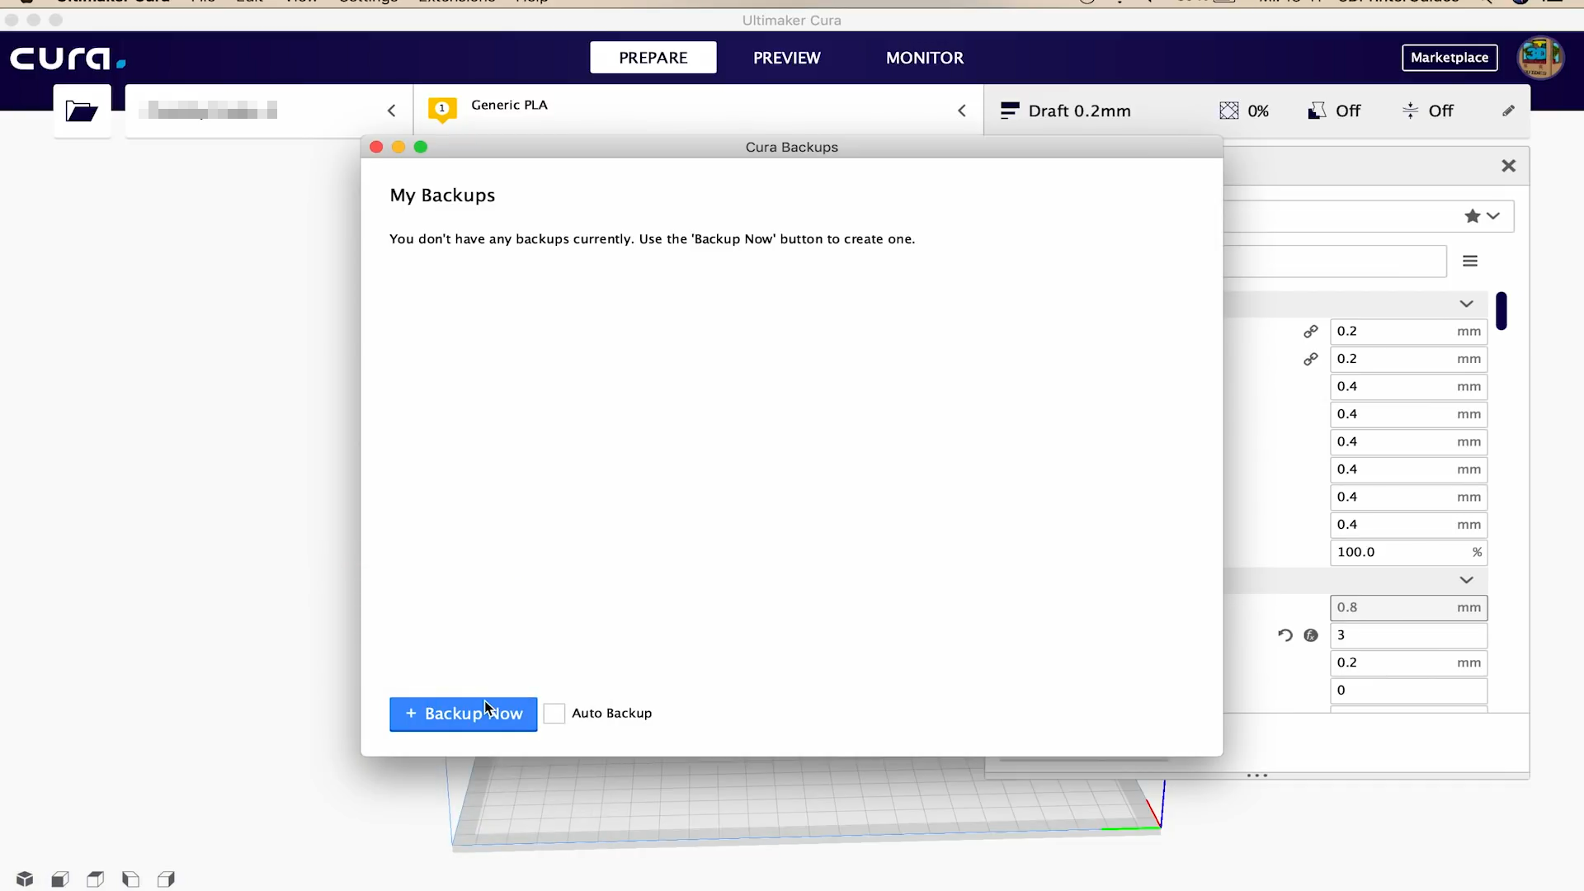Close the print settings panel
1584x891 pixels.
coord(1508,166)
